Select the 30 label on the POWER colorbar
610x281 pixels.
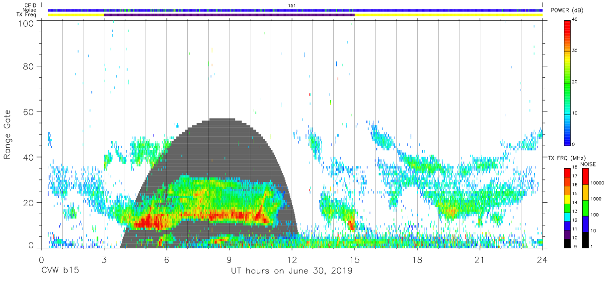pos(575,51)
